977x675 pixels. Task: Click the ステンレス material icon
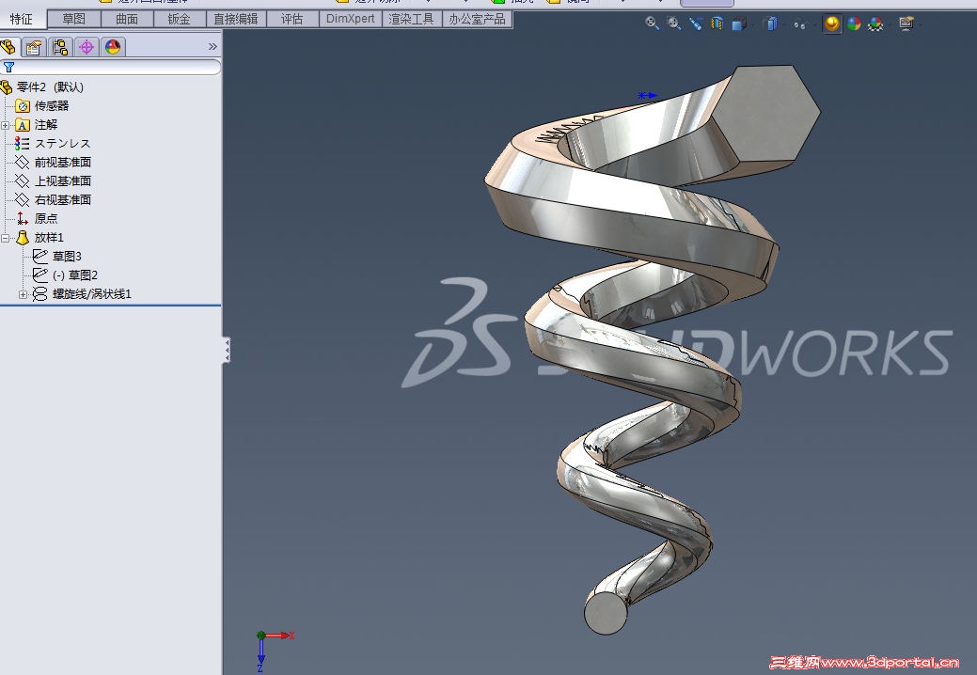click(x=23, y=143)
